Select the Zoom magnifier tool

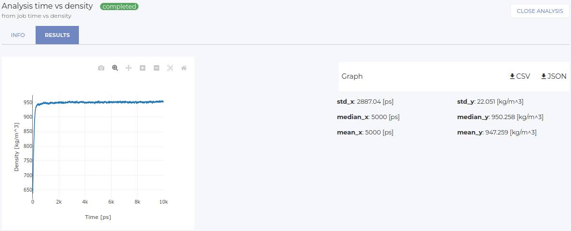[115, 68]
